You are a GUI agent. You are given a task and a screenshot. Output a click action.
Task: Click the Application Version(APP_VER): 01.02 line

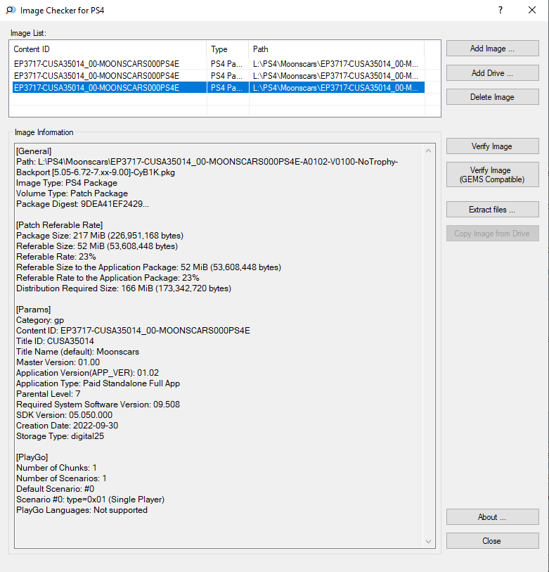[87, 373]
